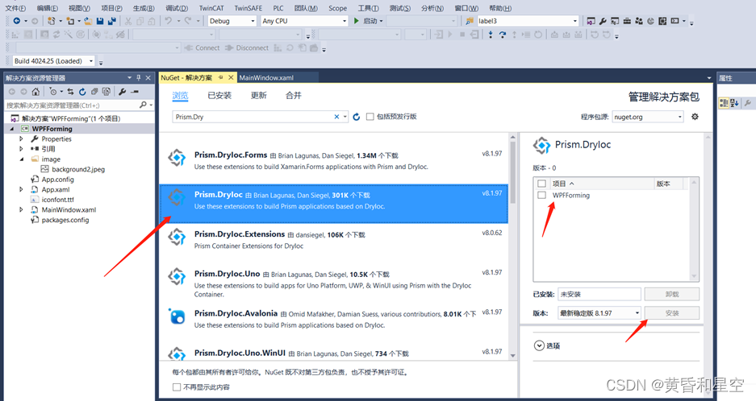756x401 pixels.
Task: Close the NuGet solution tab
Action: [231, 77]
